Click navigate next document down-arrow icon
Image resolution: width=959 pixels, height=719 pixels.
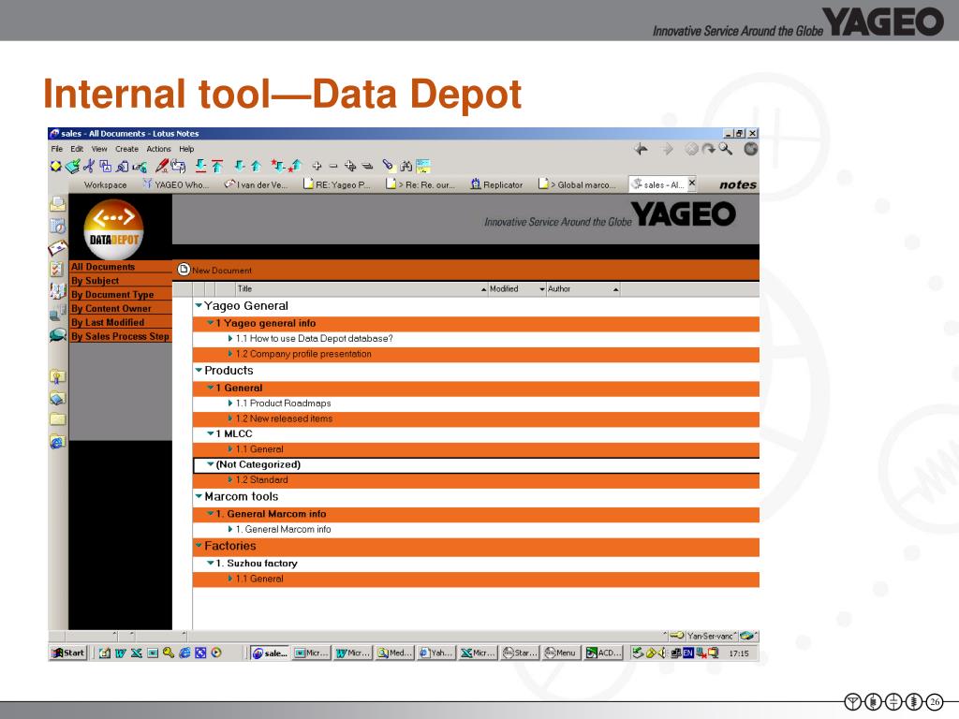click(x=240, y=166)
